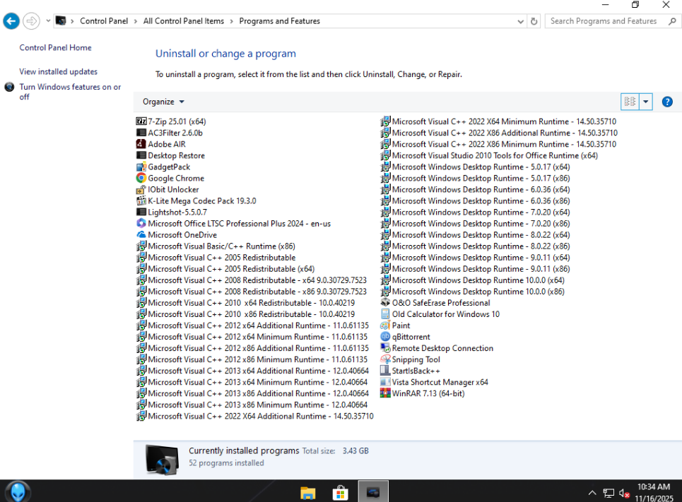Select Windows Desktop Runtime 5.0.17 (x64)
The width and height of the screenshot is (682, 502).
click(476, 167)
